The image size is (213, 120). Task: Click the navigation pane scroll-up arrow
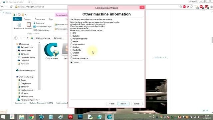coord(39,42)
